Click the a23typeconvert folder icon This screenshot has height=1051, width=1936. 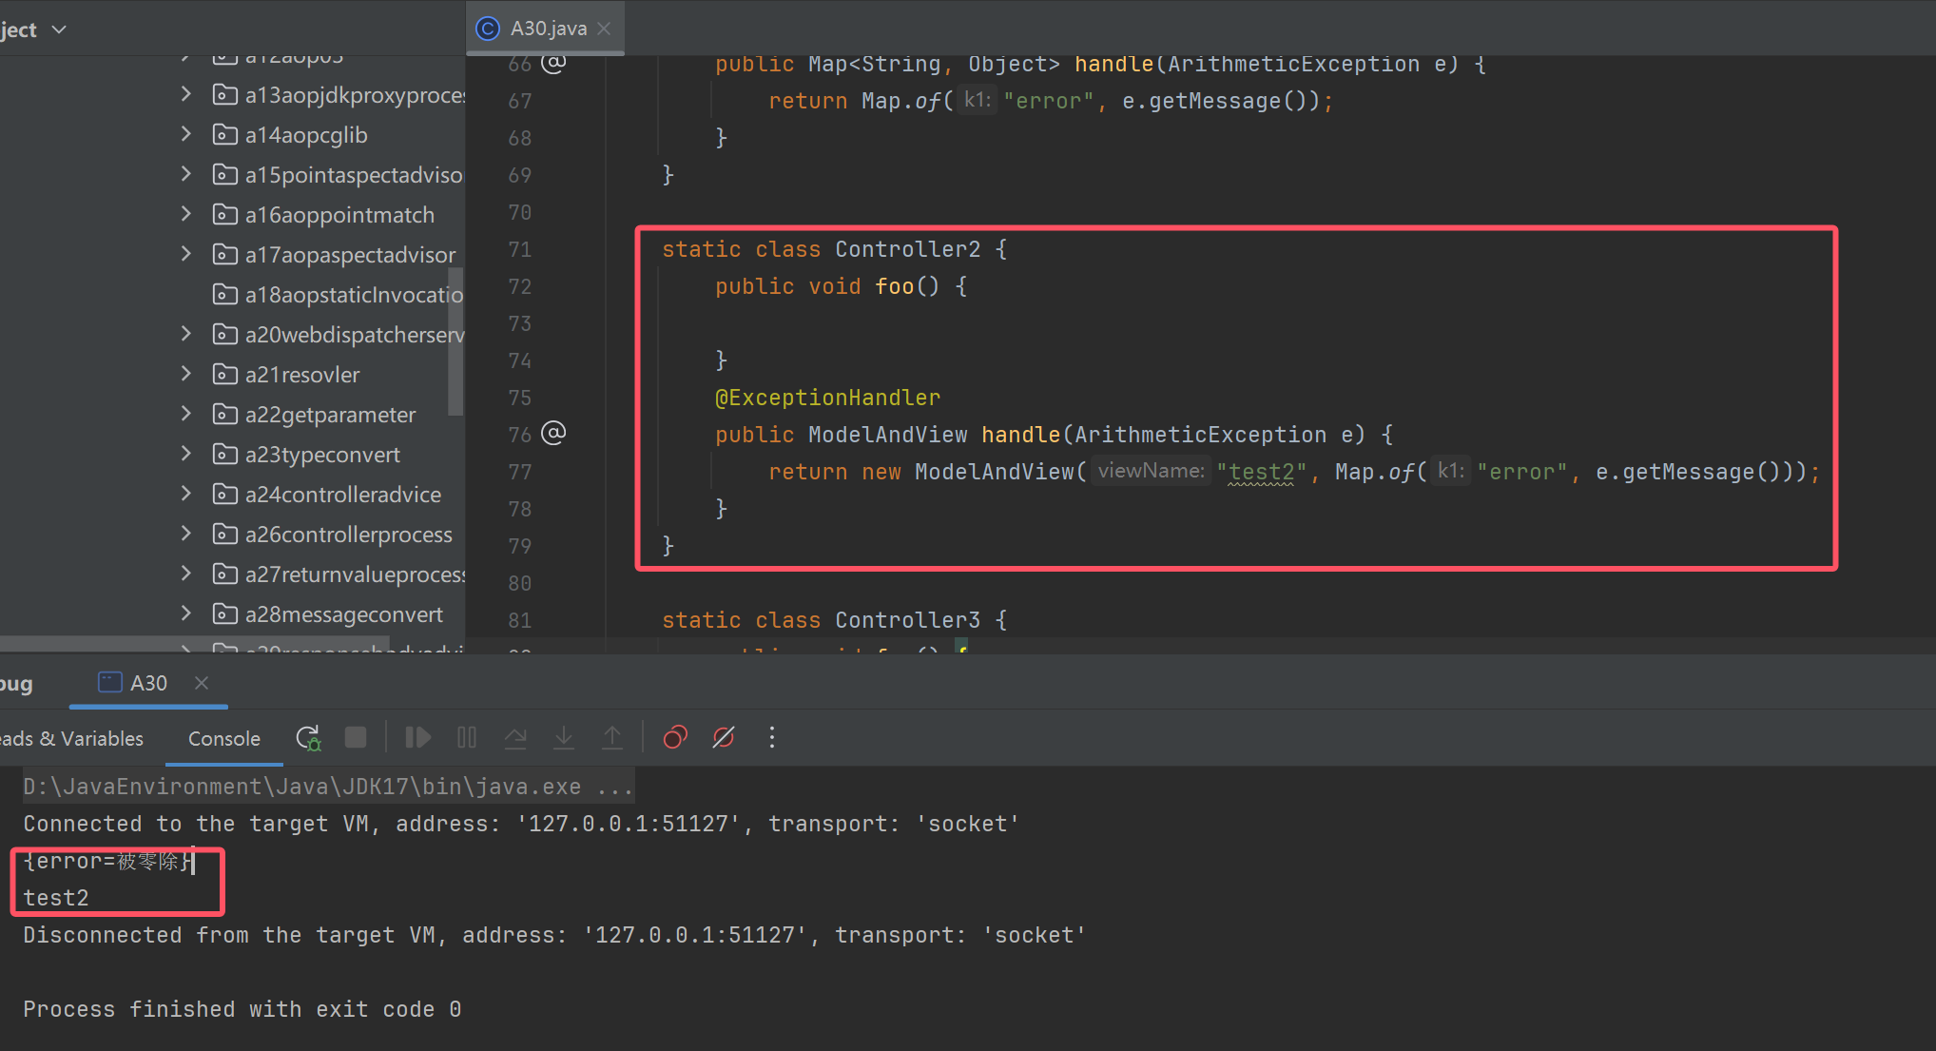(x=224, y=454)
